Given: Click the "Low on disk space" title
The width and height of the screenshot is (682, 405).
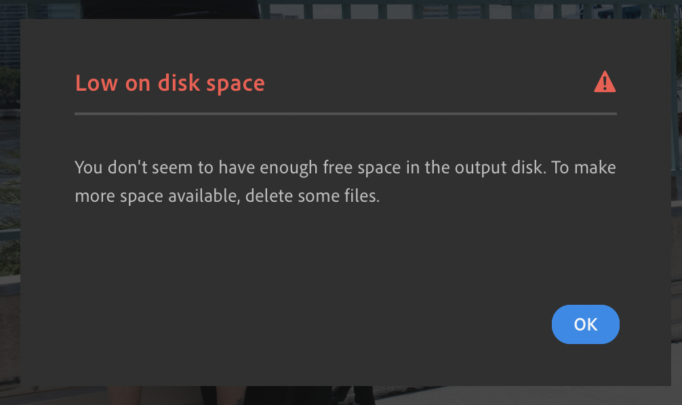Looking at the screenshot, I should click(x=169, y=83).
